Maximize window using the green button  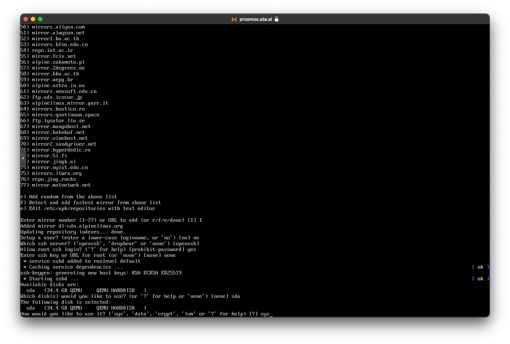click(40, 19)
